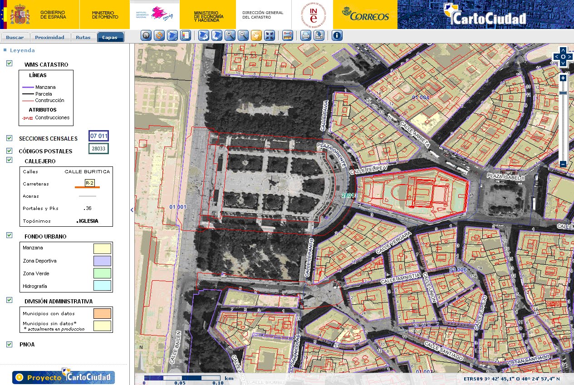This screenshot has height=385, width=574.
Task: Uncheck the PNOA layer
Action: tap(9, 344)
